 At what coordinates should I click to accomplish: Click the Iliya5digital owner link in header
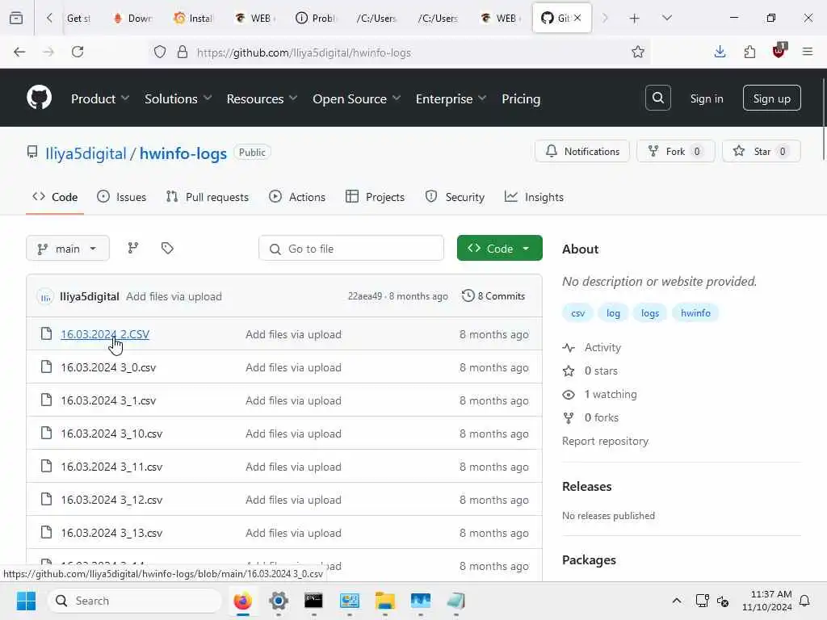86,153
